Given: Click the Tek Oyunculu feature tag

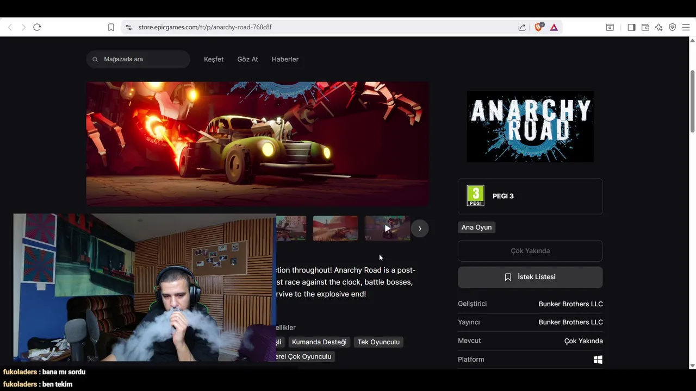Looking at the screenshot, I should click(378, 342).
